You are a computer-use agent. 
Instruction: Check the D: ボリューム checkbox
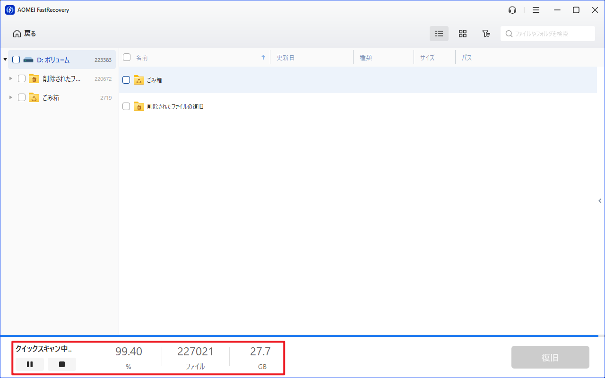(x=16, y=60)
